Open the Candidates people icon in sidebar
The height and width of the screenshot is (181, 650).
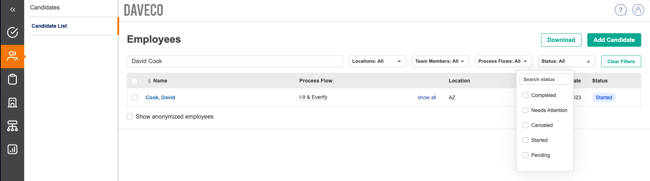tap(12, 56)
